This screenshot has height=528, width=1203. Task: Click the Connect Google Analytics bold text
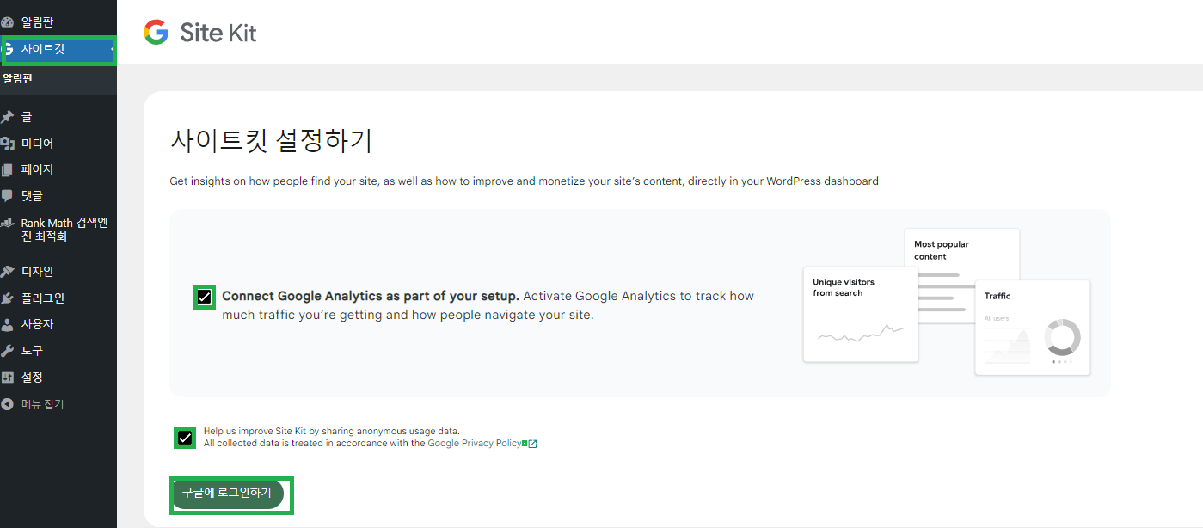371,296
